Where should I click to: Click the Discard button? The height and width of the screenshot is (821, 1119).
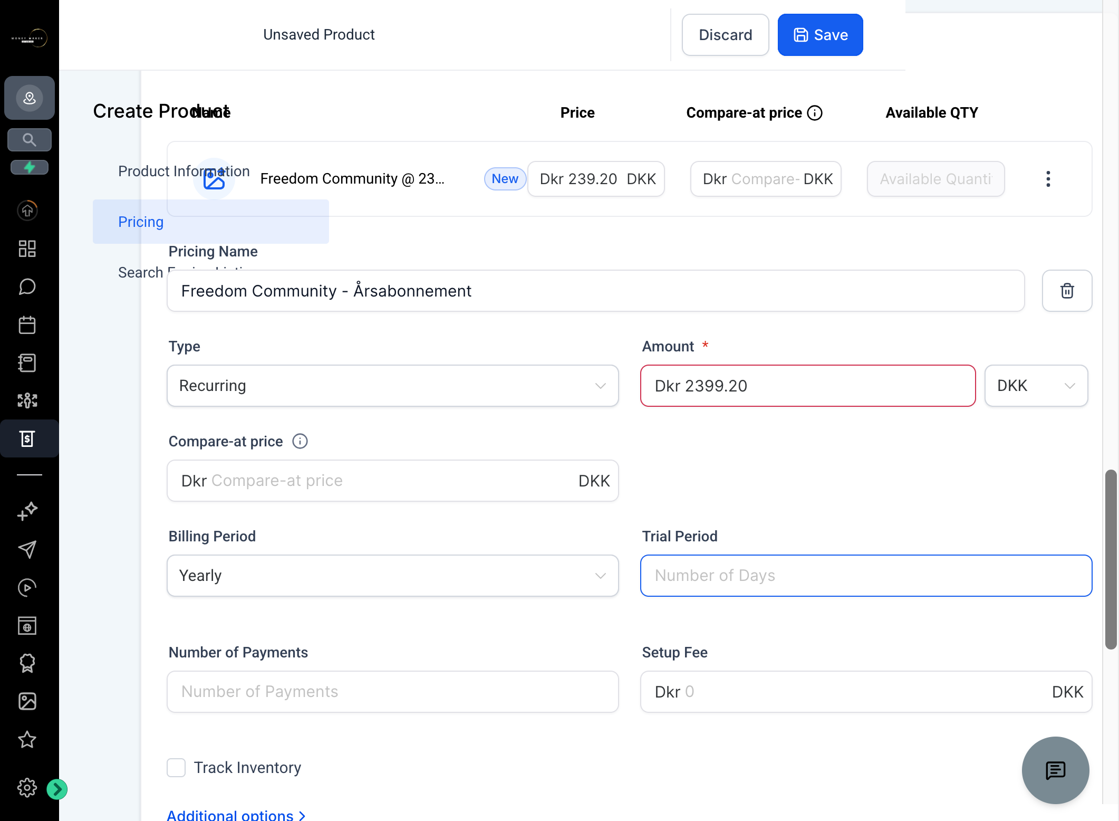pyautogui.click(x=725, y=35)
